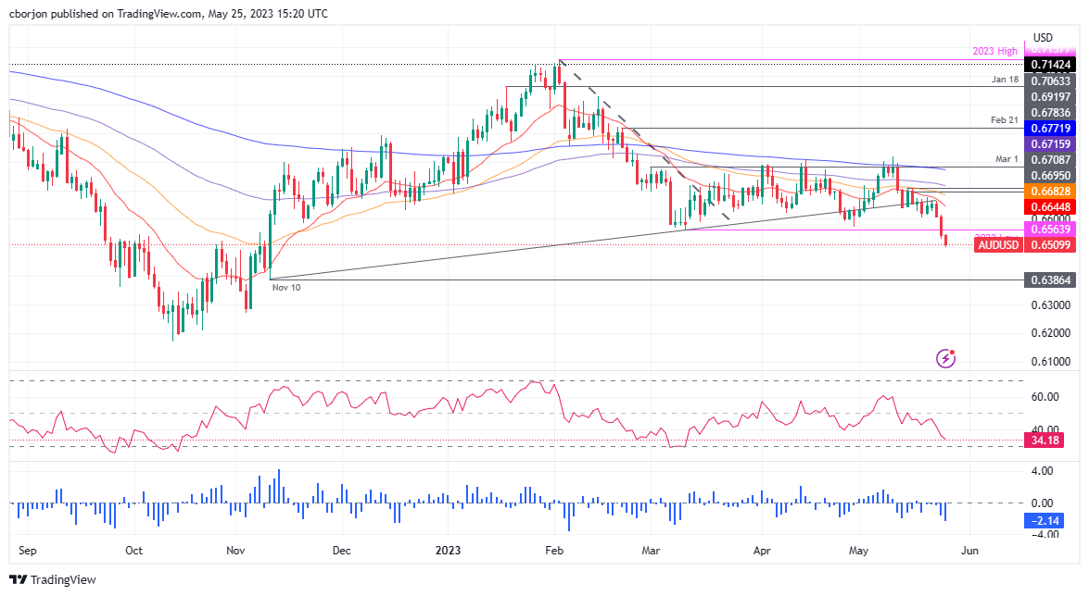Click the USD currency header on price scale

click(x=1042, y=37)
